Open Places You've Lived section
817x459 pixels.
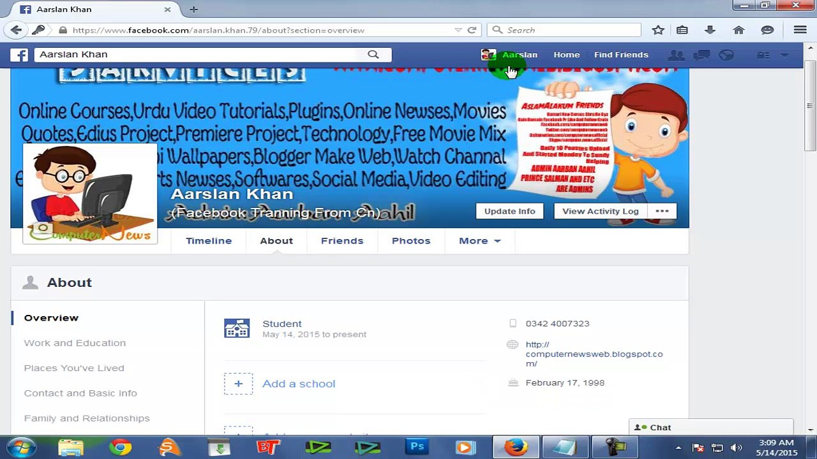(74, 368)
